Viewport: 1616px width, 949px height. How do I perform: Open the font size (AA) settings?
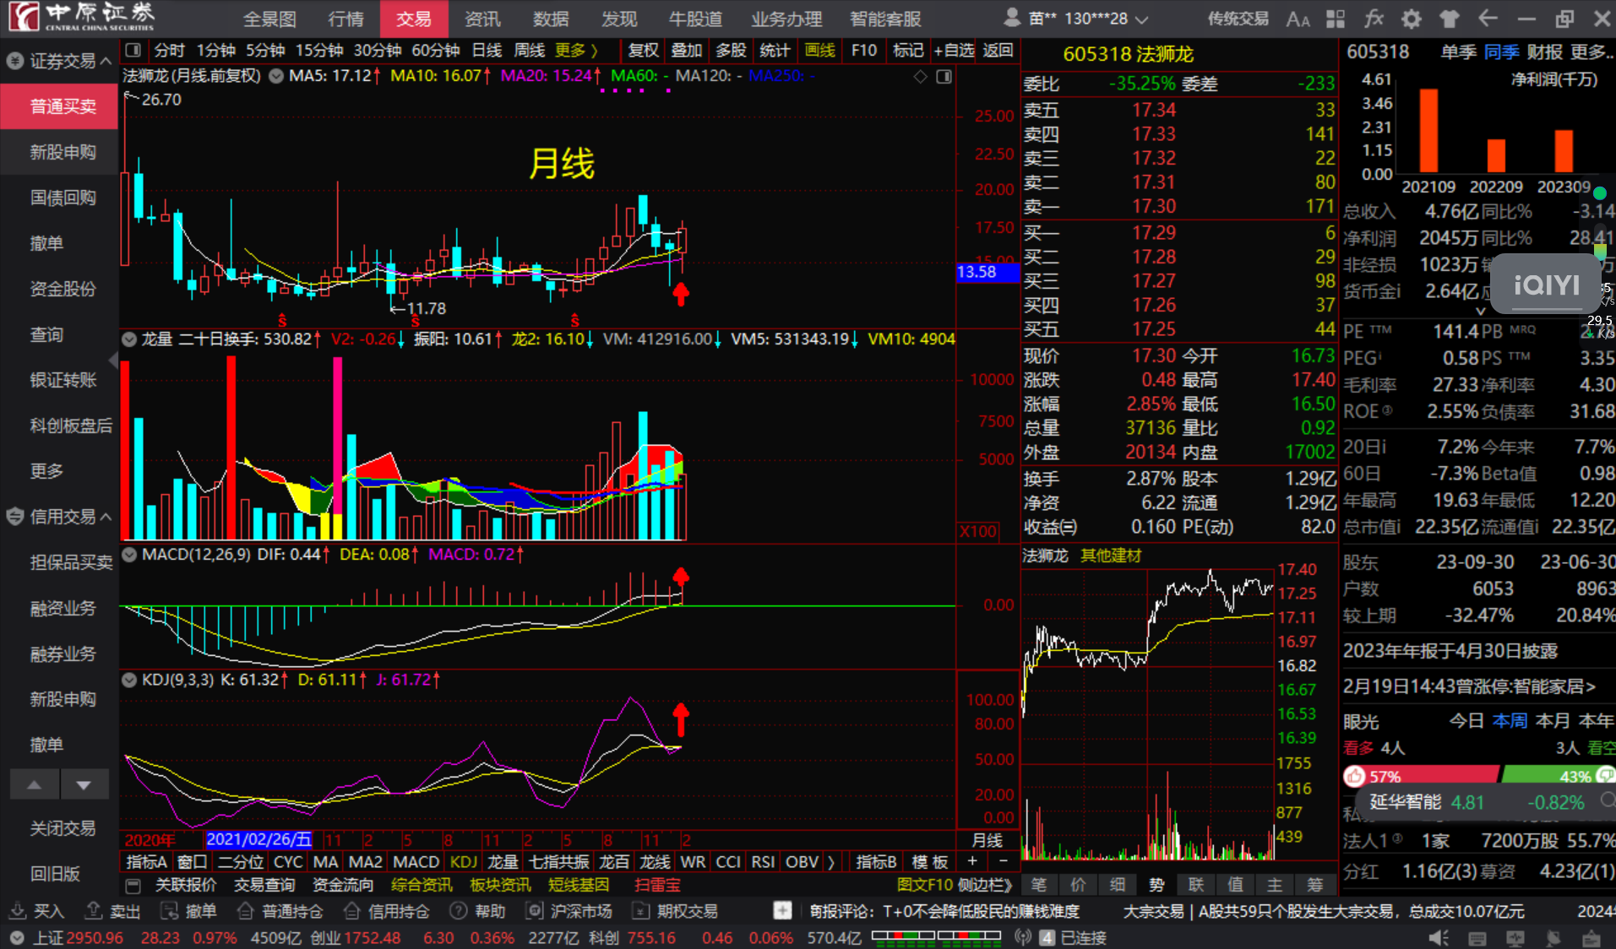(x=1298, y=19)
